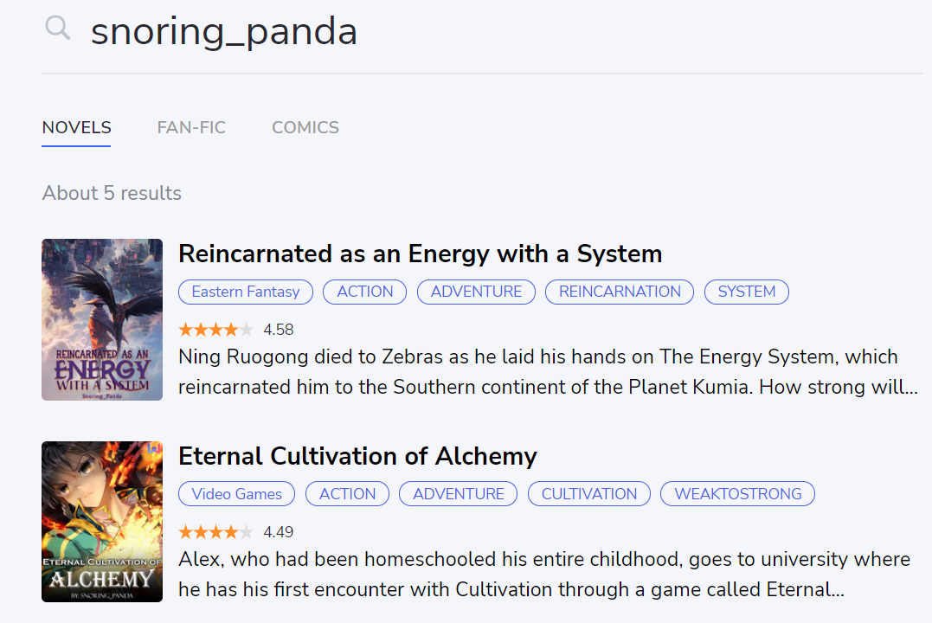Open the Eternal Cultivation of Alchemy title

point(357,456)
